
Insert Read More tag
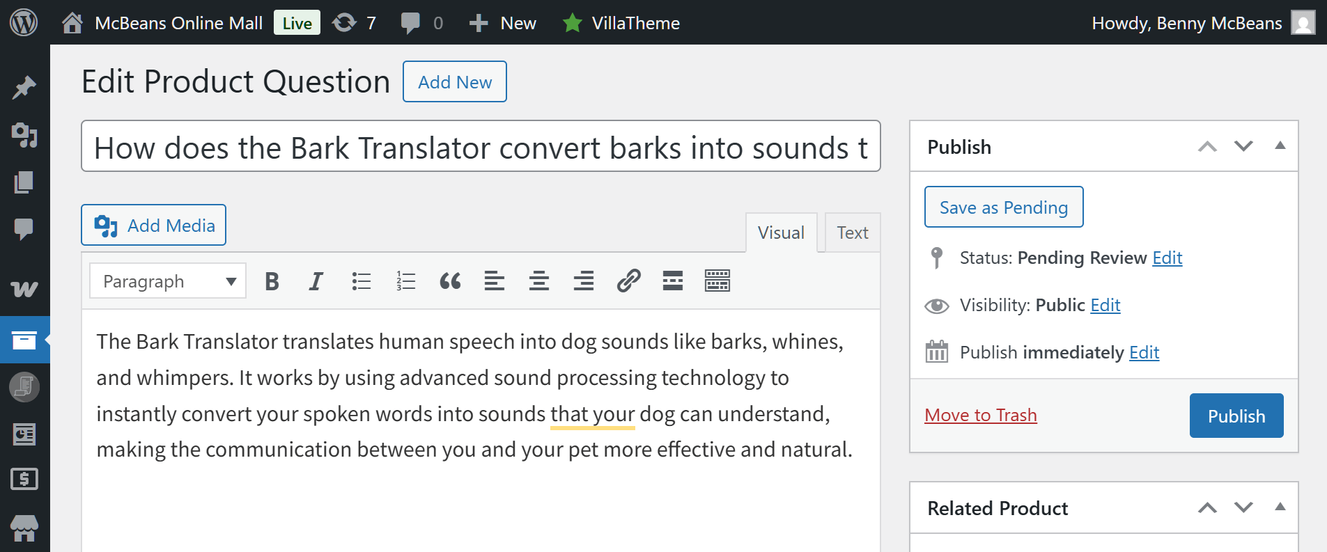coord(673,281)
